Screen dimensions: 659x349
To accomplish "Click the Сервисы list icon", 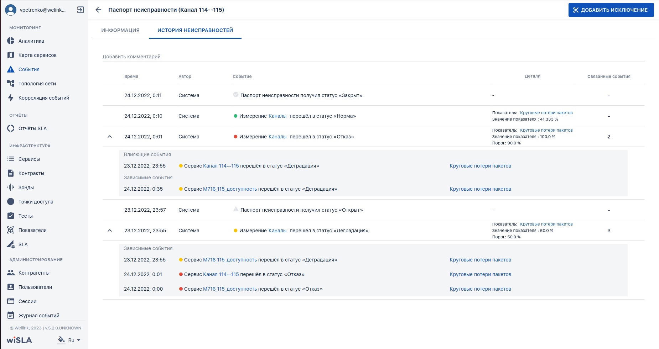I will (11, 159).
